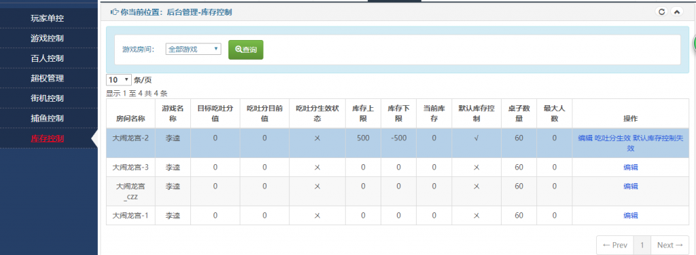The width and height of the screenshot is (696, 255).
Task: Open 捕鱼控制 sidebar item
Action: (48, 118)
